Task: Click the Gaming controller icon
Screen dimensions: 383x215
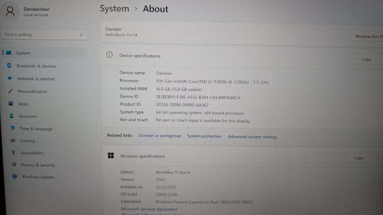Action: click(x=13, y=141)
